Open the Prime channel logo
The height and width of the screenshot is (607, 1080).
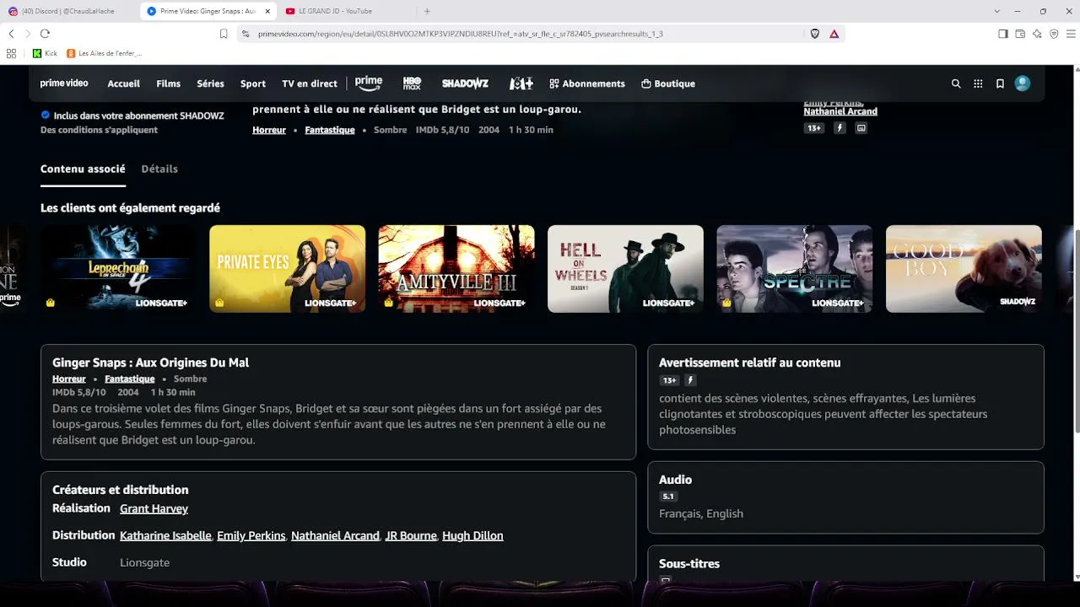(x=369, y=83)
